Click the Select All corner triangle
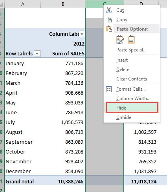Image resolution: width=167 pixels, height=192 pixels. (x=2, y=4)
